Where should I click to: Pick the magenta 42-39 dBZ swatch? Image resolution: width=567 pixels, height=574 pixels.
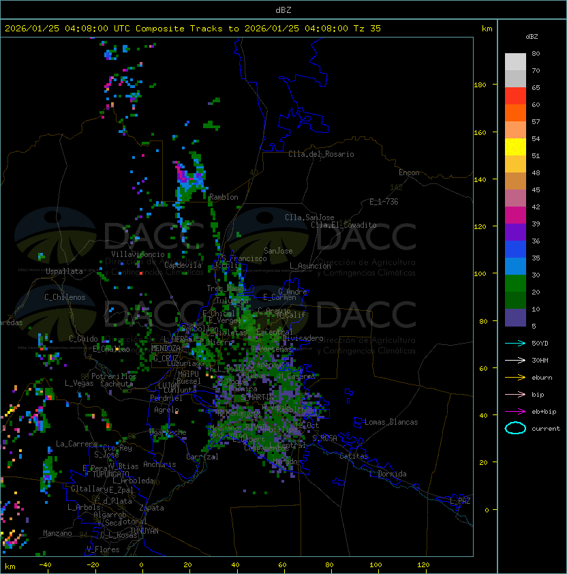coord(515,215)
